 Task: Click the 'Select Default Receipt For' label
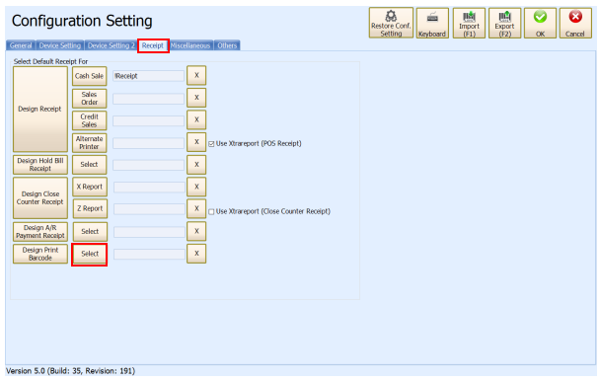[x=50, y=61]
